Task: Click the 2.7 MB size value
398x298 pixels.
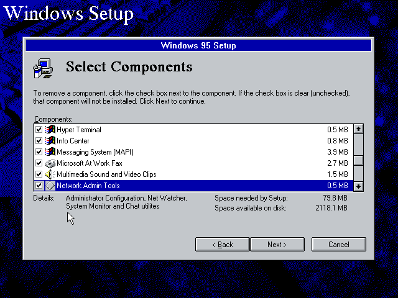Action: (337, 163)
